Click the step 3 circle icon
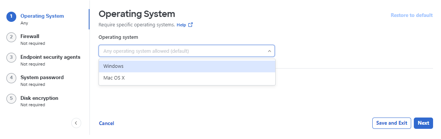The image size is (441, 139). tap(11, 58)
